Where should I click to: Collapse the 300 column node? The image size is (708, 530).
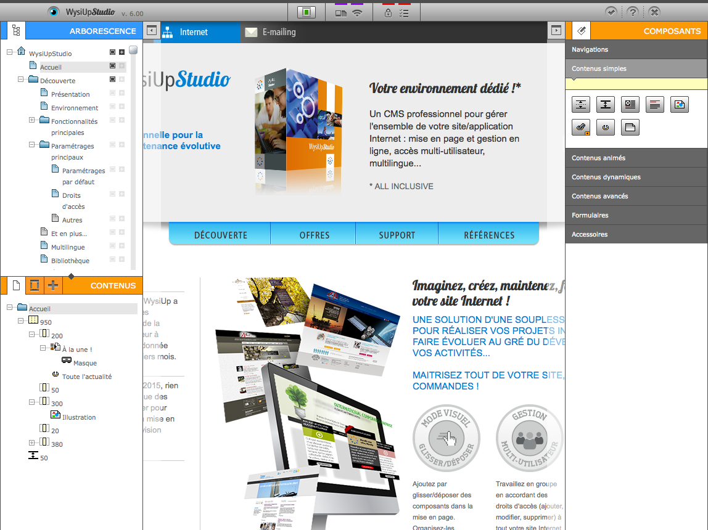point(31,402)
